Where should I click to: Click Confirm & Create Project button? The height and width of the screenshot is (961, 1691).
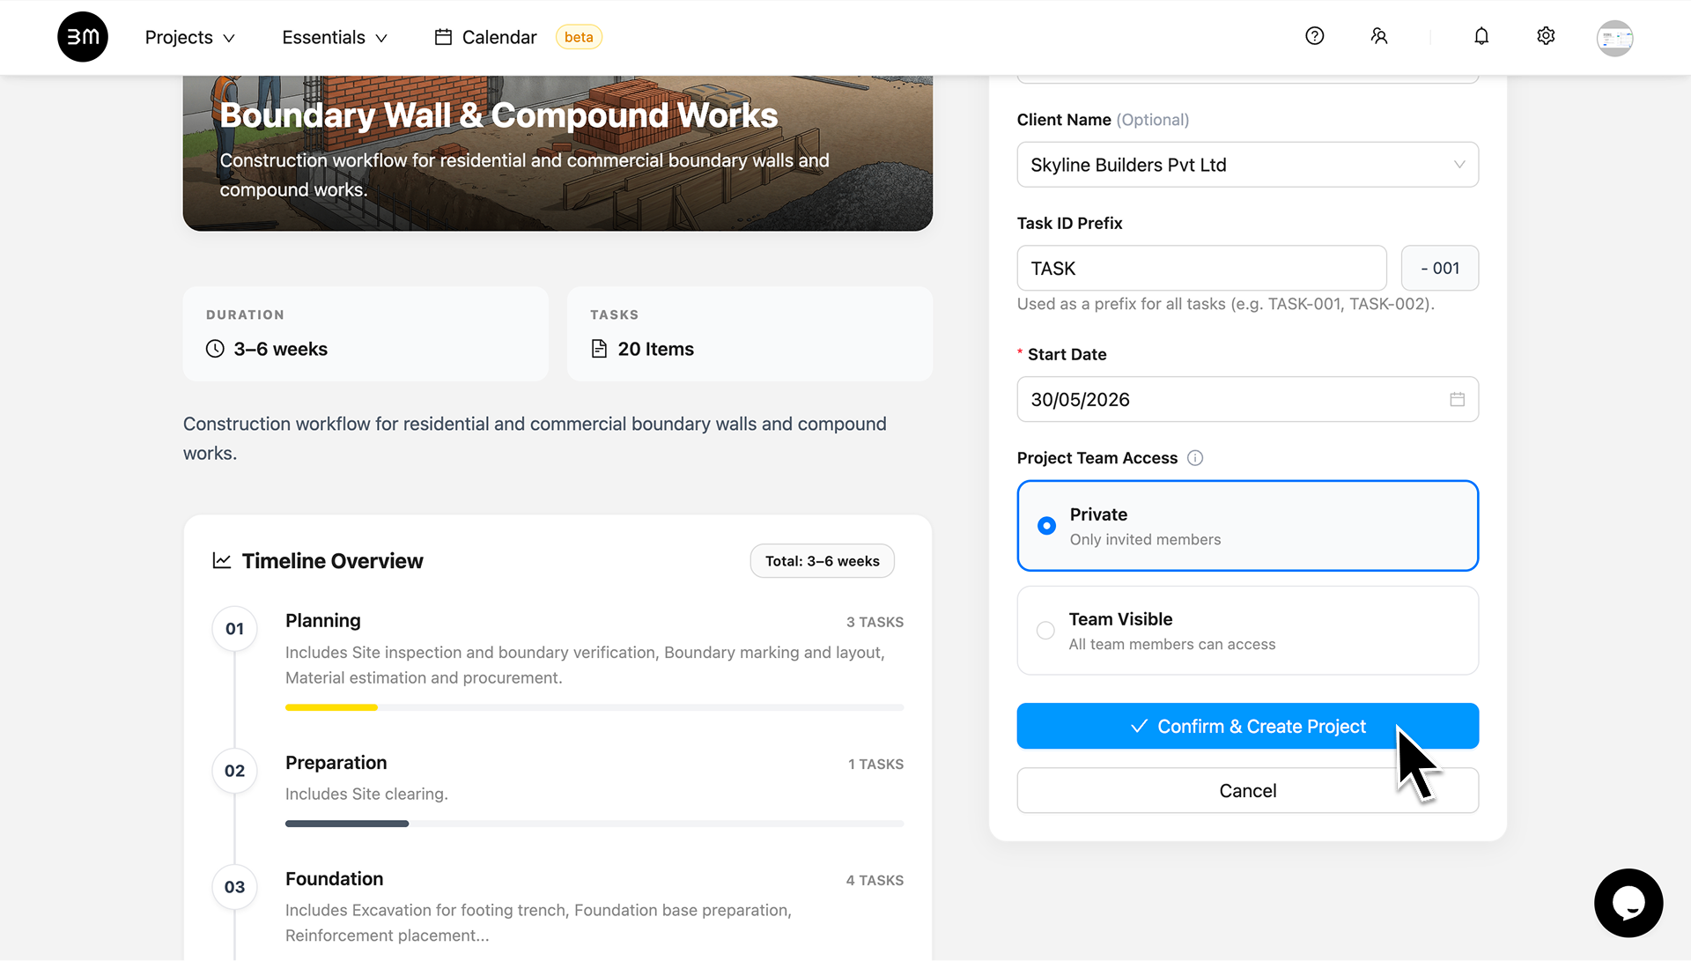[x=1247, y=726]
